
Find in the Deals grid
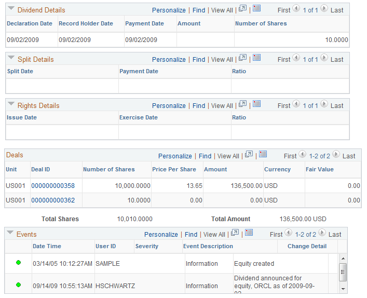[205, 156]
